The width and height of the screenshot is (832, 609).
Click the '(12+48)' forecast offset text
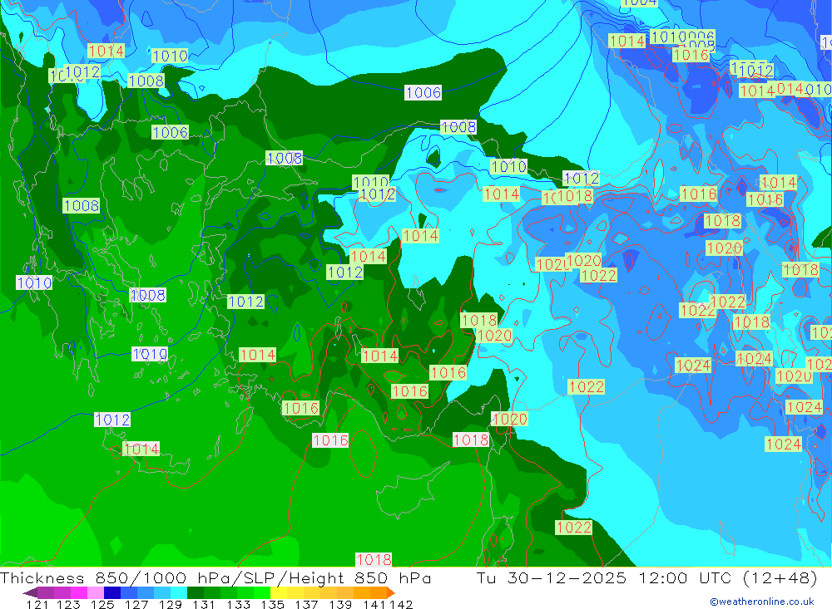780,577
